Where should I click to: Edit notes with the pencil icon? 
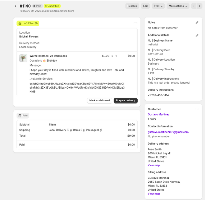click(x=197, y=22)
